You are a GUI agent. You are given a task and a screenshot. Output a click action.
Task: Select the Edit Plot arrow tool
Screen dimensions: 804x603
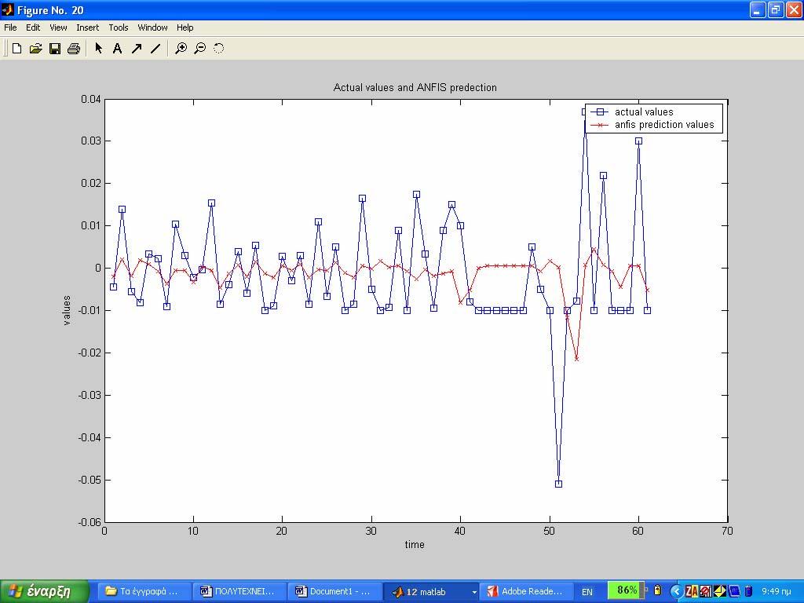point(98,48)
